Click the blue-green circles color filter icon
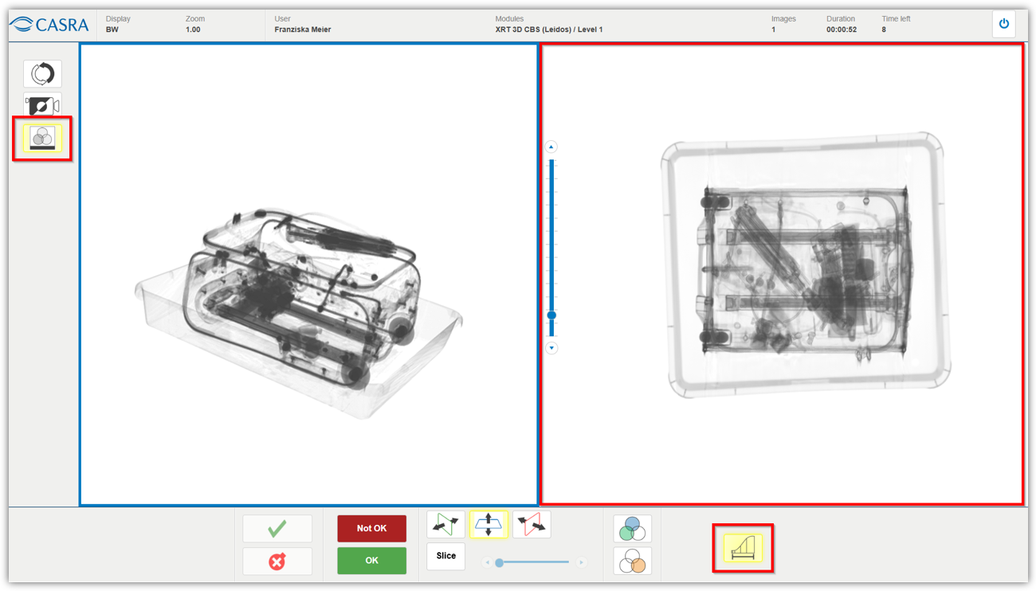The image size is (1036, 591). coord(632,529)
